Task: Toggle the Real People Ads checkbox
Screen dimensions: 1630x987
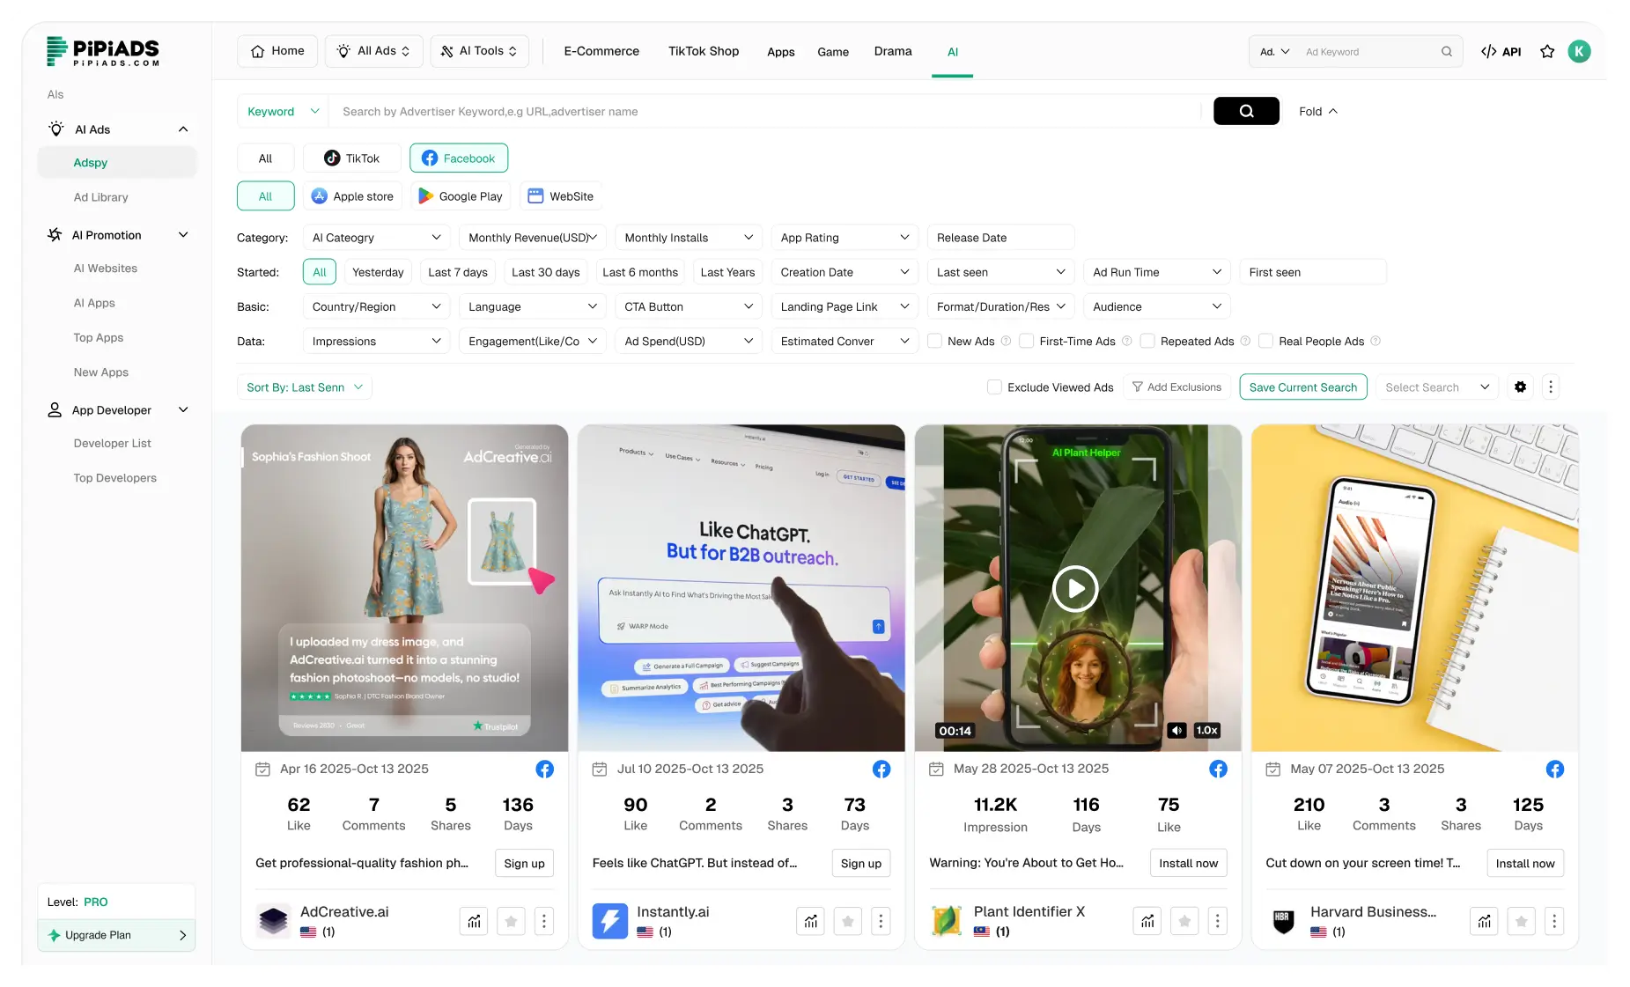Action: click(x=1265, y=342)
